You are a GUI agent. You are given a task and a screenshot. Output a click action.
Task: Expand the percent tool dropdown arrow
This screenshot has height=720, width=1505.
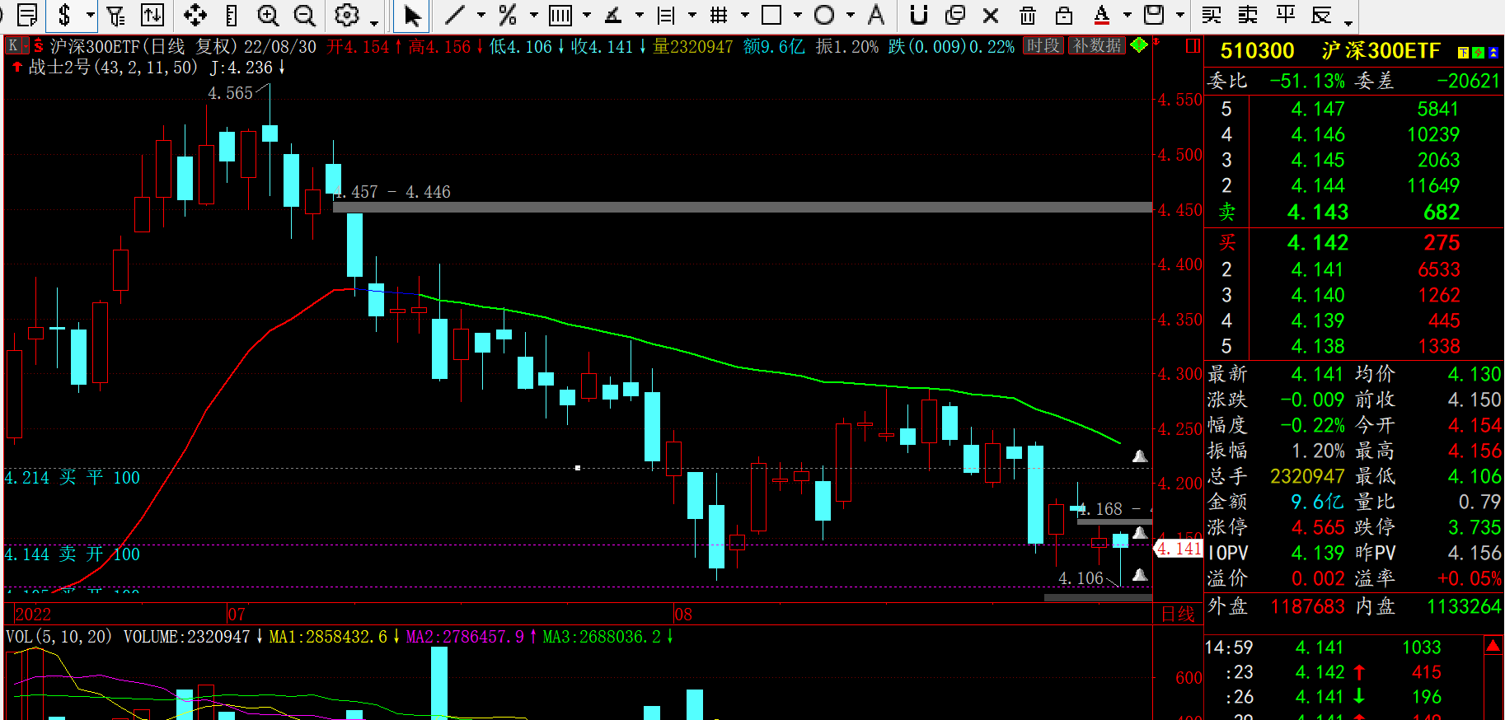click(533, 16)
